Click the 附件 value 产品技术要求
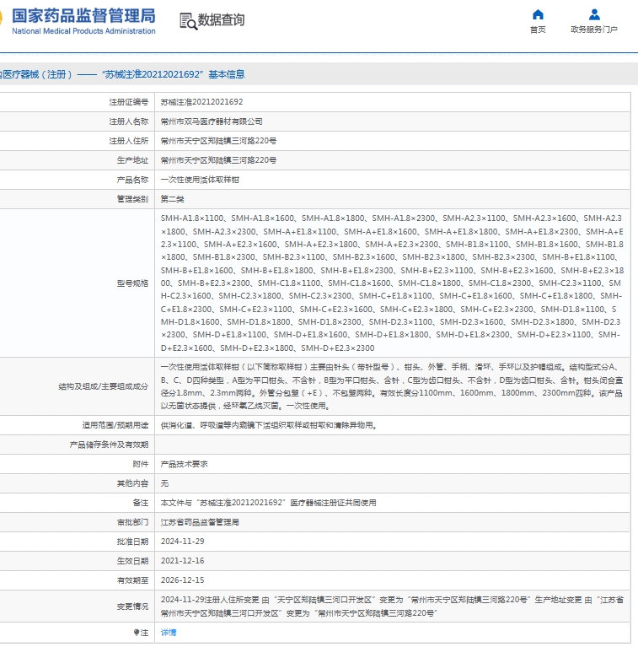This screenshot has width=638, height=647. [x=185, y=464]
